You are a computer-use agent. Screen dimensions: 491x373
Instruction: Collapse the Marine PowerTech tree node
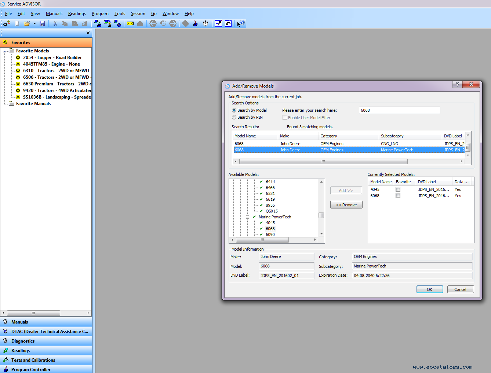tap(248, 217)
